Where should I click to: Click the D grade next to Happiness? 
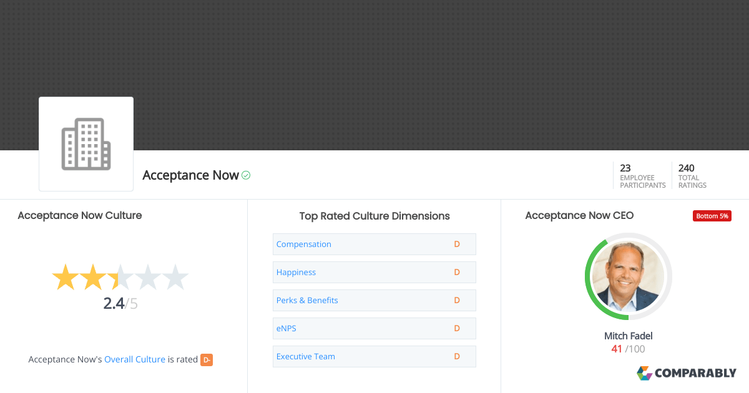(x=457, y=272)
